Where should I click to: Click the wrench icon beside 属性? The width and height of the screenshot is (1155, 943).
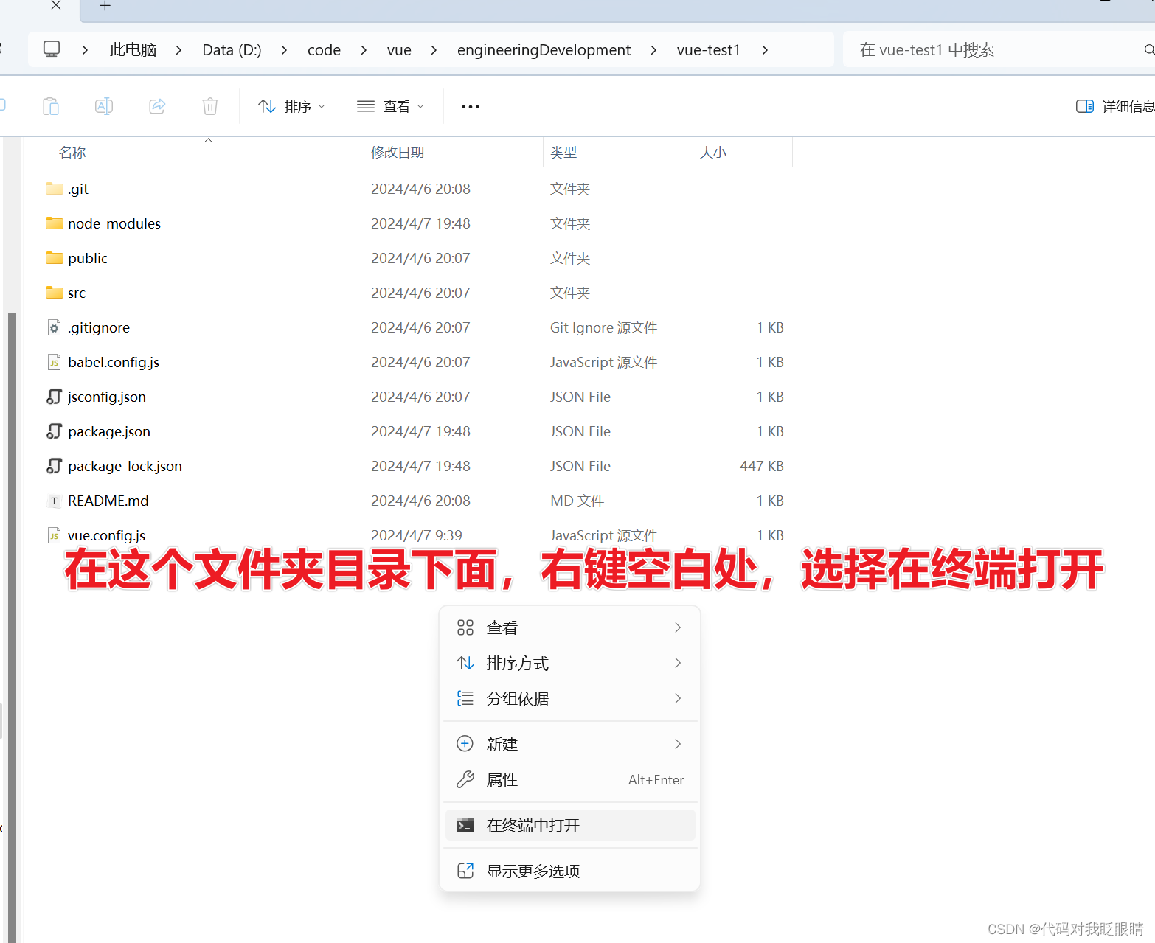coord(465,779)
